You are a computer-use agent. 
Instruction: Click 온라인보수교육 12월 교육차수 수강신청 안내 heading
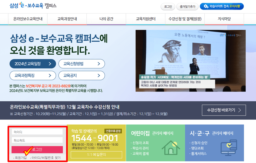pyautogui.click(x=65, y=107)
